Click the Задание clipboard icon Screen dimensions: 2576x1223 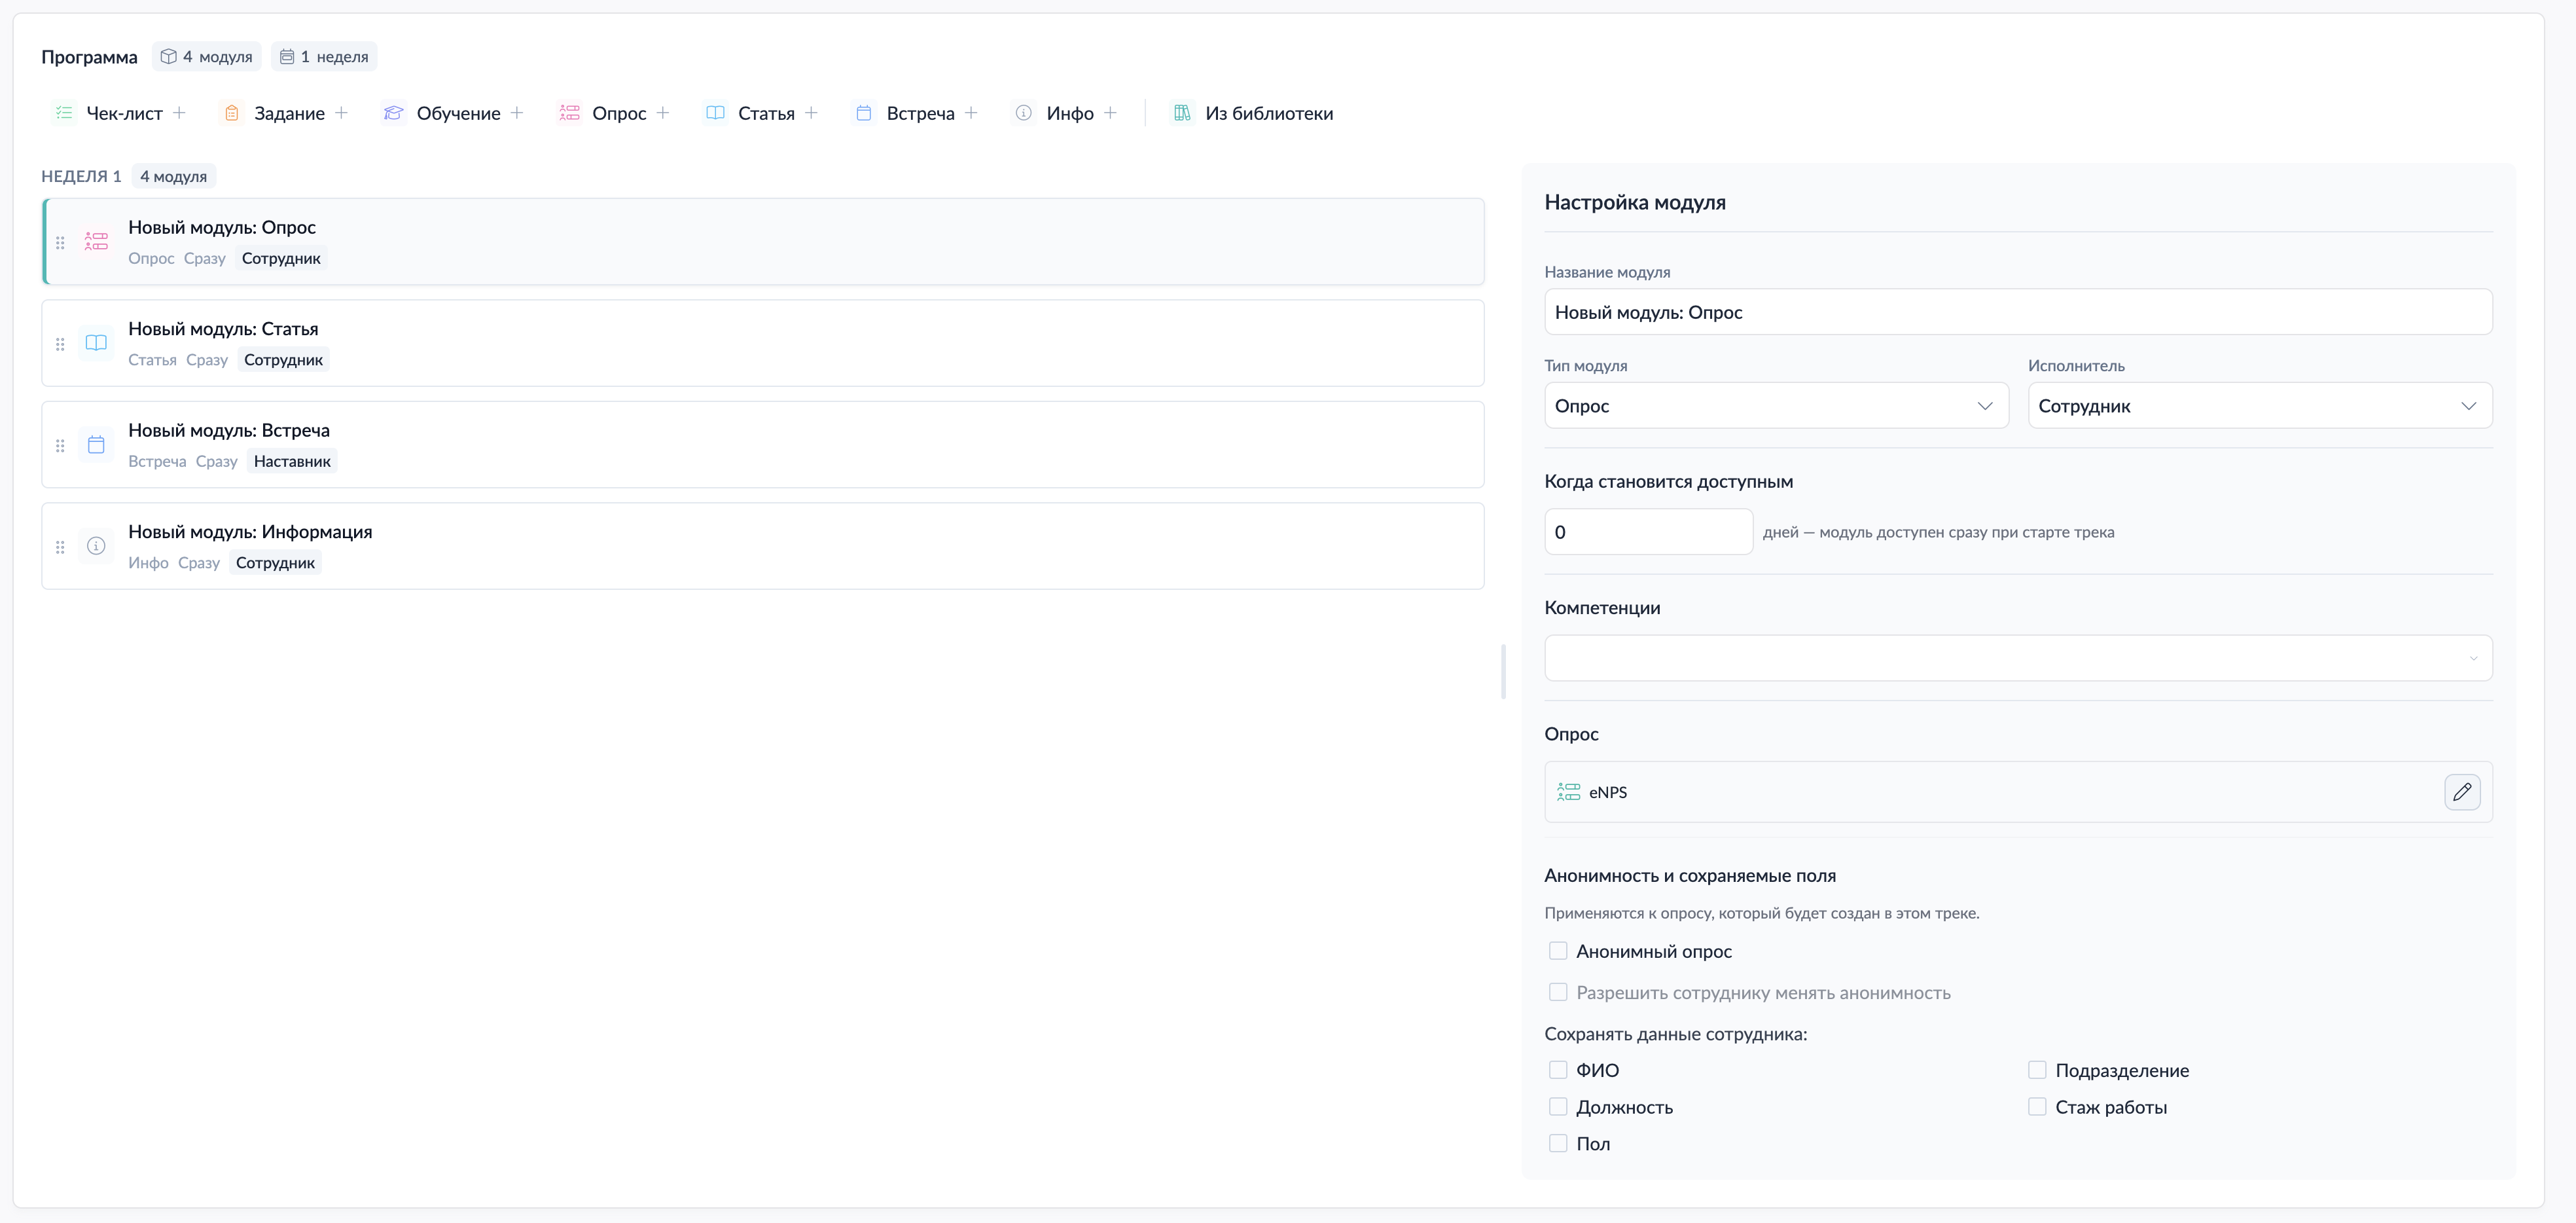pyautogui.click(x=231, y=113)
